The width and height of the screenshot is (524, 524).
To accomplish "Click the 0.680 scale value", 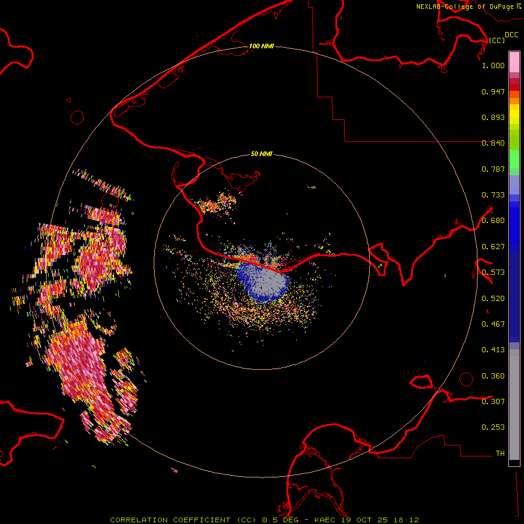I will [493, 221].
